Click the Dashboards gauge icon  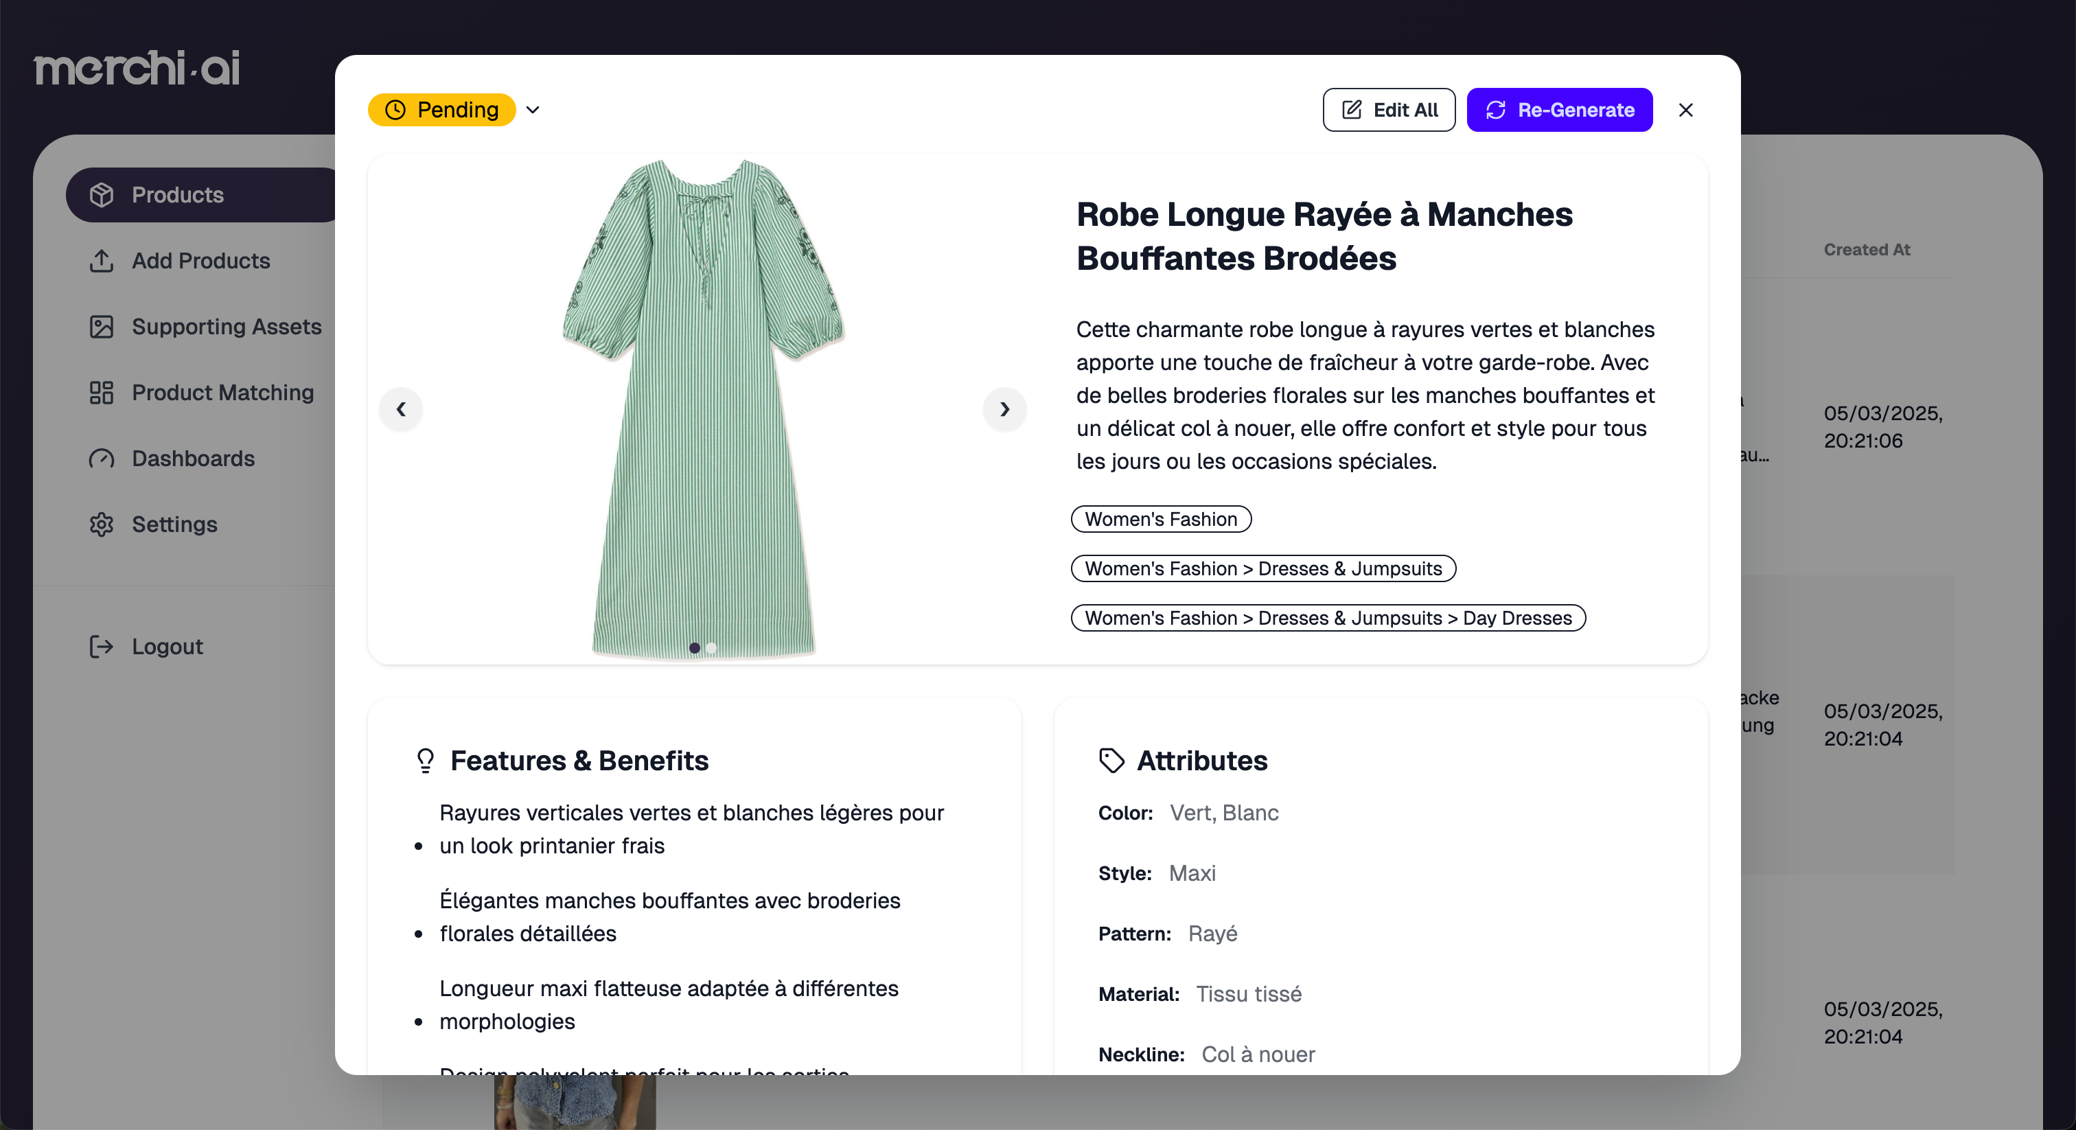coord(102,459)
